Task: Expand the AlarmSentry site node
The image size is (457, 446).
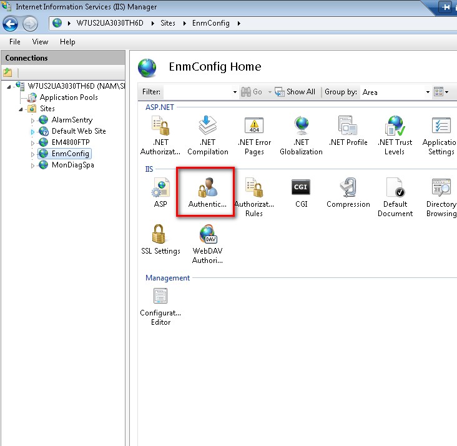Action: click(x=32, y=121)
